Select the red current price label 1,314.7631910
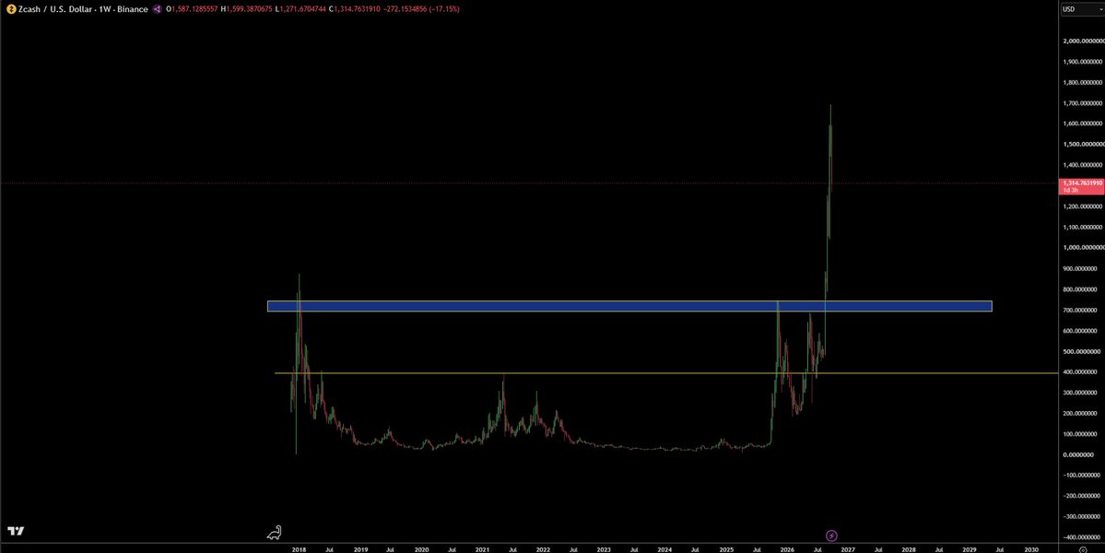Image resolution: width=1105 pixels, height=553 pixels. 1082,186
